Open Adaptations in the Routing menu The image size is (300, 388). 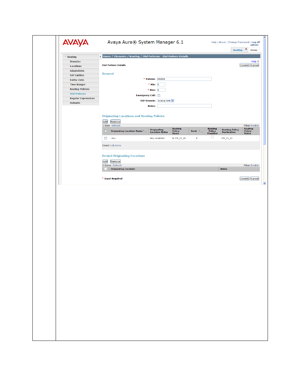(77, 71)
